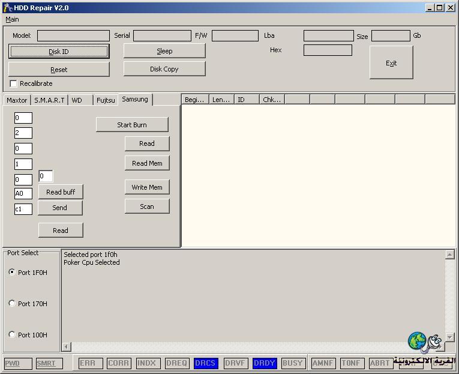The height and width of the screenshot is (374, 459).
Task: Click the Read Mem button
Action: point(147,163)
